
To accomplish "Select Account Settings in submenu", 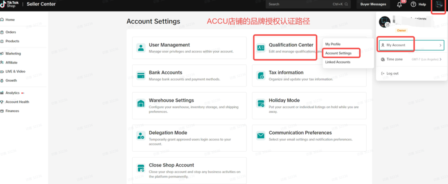I will click(338, 53).
